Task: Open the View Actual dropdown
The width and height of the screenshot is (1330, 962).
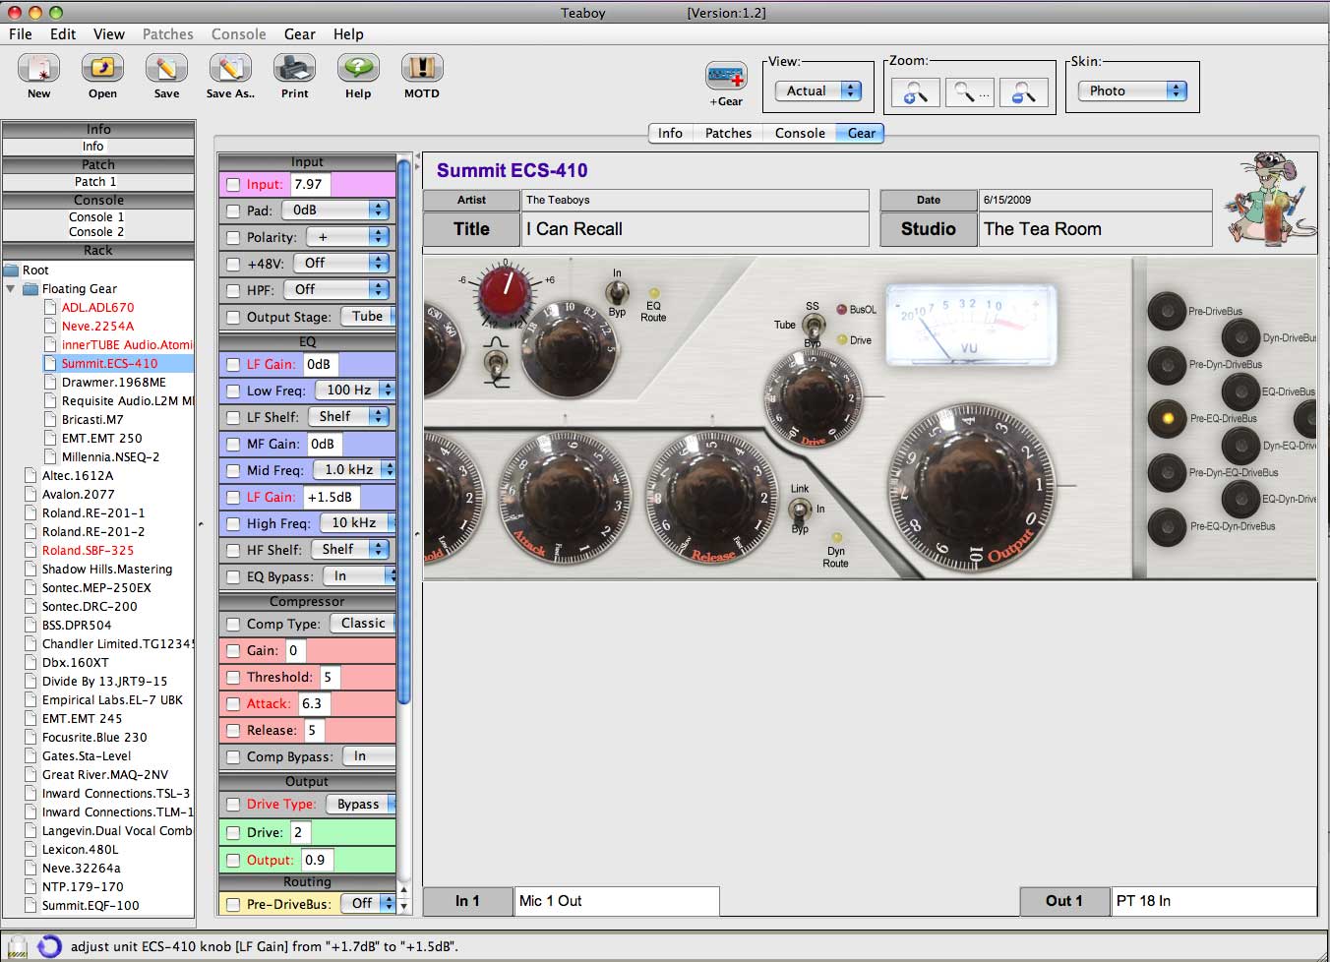Action: pos(817,90)
